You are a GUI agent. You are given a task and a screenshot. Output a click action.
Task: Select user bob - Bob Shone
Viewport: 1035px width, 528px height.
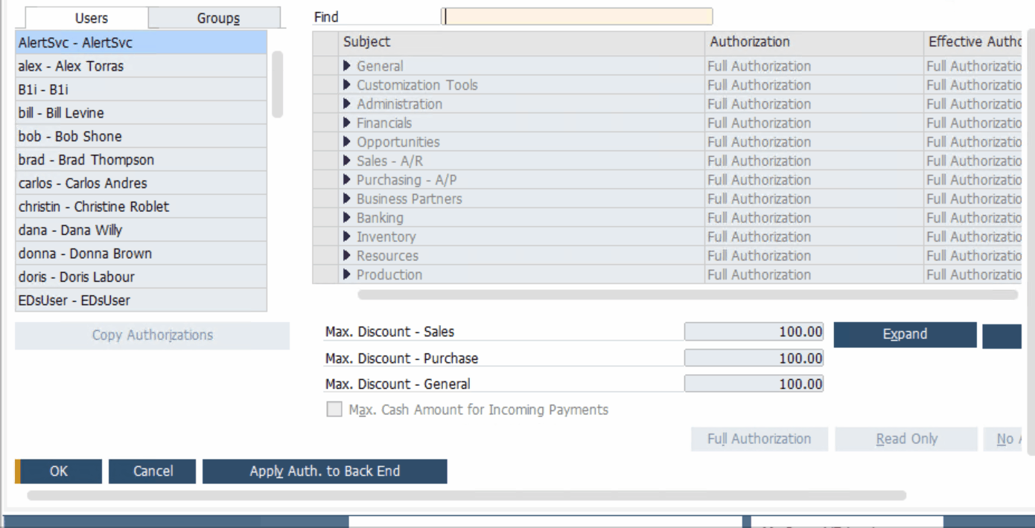(x=89, y=136)
